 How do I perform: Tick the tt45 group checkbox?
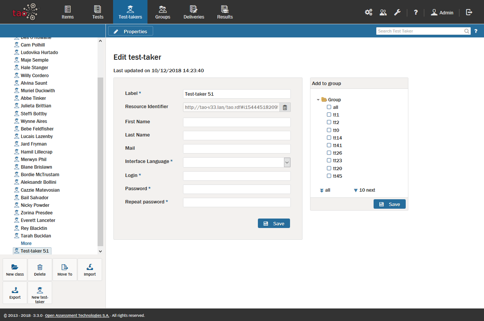tap(329, 176)
